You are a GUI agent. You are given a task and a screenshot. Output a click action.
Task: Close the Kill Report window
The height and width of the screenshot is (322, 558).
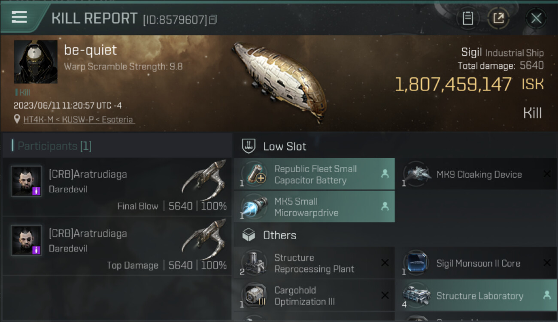tap(536, 18)
